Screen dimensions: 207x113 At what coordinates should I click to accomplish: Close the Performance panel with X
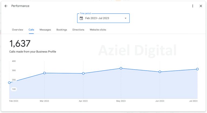point(201,6)
